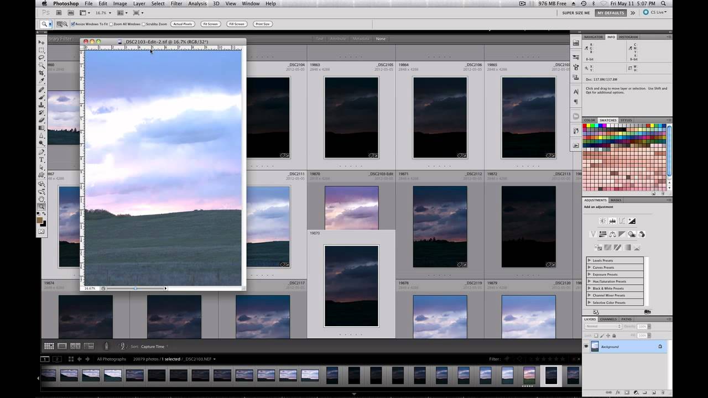708x398 pixels.
Task: Click the Print Size button
Action: point(262,24)
